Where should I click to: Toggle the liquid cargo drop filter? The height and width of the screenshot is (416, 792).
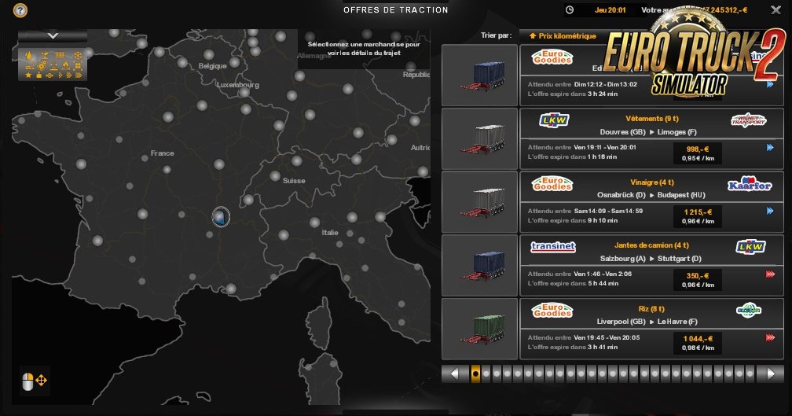[29, 56]
